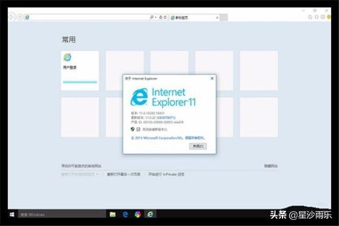The height and width of the screenshot is (226, 339).
Task: Open the Microsoft Corporation copyright link
Action: 168,138
